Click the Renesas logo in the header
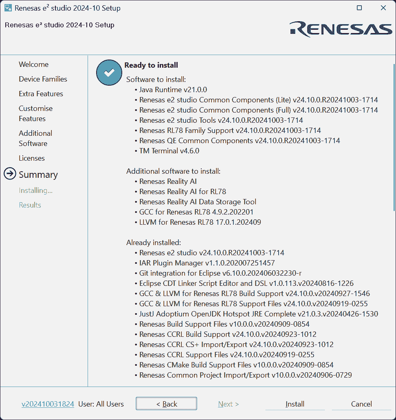The width and height of the screenshot is (396, 420). [x=341, y=29]
